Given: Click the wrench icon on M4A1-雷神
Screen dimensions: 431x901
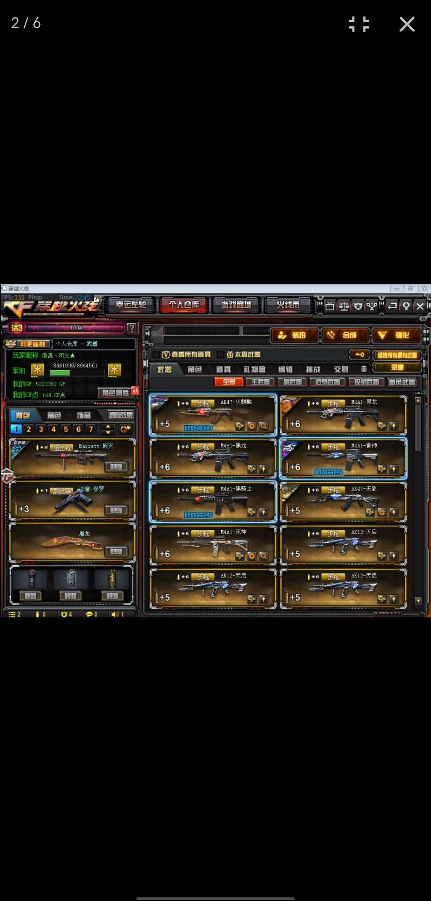Looking at the screenshot, I should tap(382, 469).
